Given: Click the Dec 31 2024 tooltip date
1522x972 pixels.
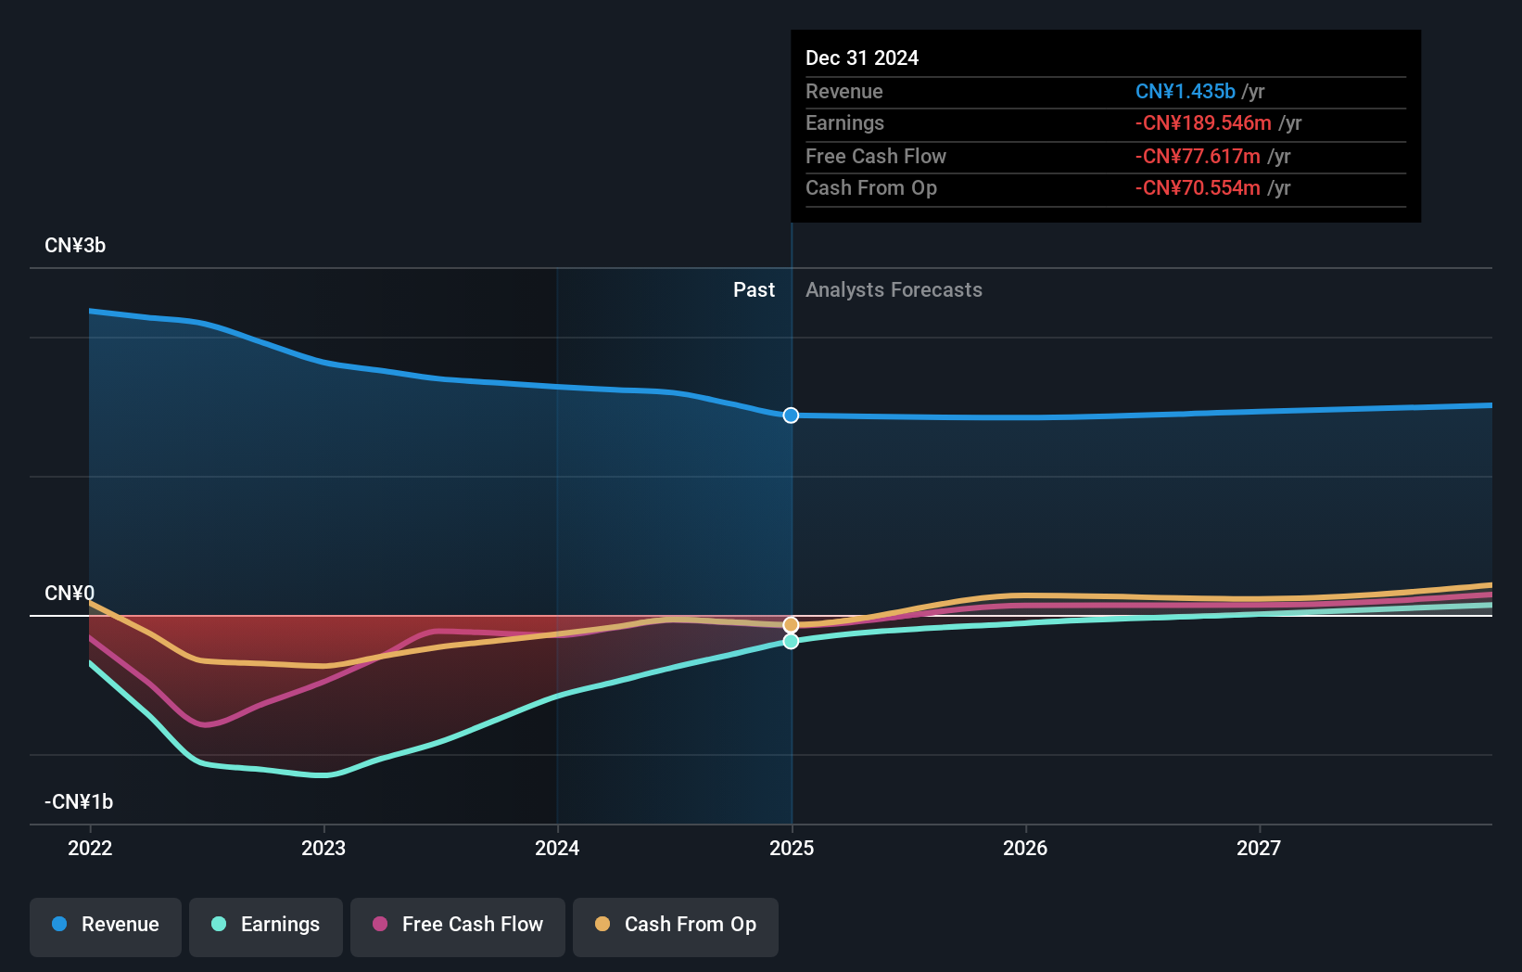Looking at the screenshot, I should [862, 58].
